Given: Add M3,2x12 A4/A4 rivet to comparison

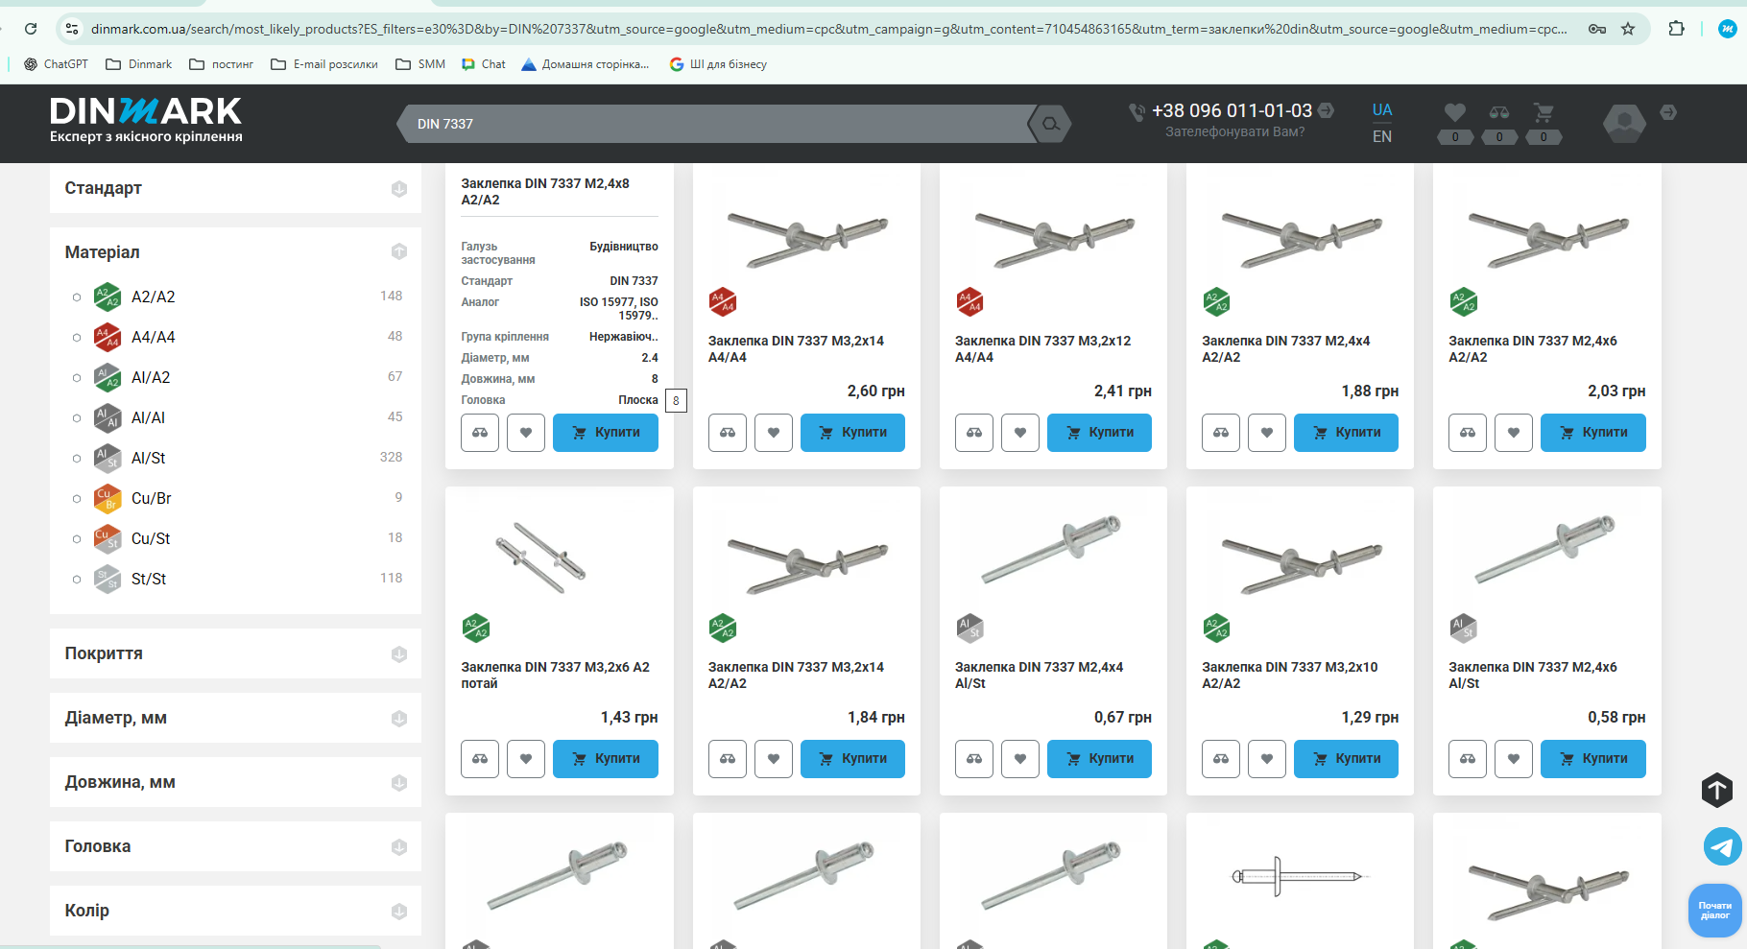Looking at the screenshot, I should point(974,433).
